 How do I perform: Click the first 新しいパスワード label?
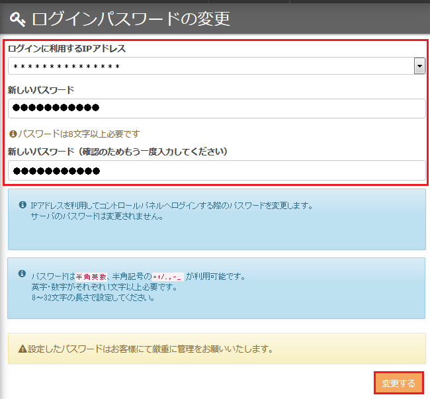click(41, 89)
